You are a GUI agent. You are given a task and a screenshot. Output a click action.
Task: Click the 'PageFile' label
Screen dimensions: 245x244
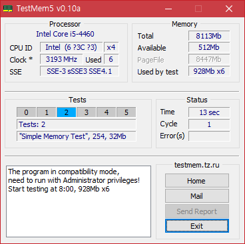(x=150, y=60)
